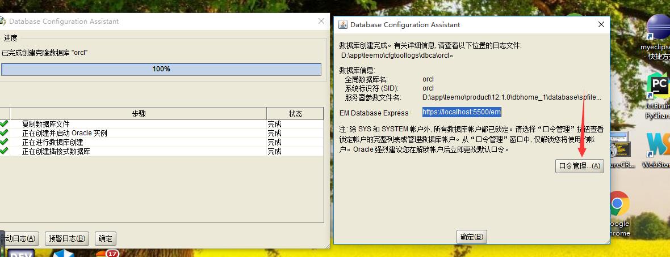Select the 复制数据库文件 step row
The width and height of the screenshot is (670, 257).
tap(161, 124)
